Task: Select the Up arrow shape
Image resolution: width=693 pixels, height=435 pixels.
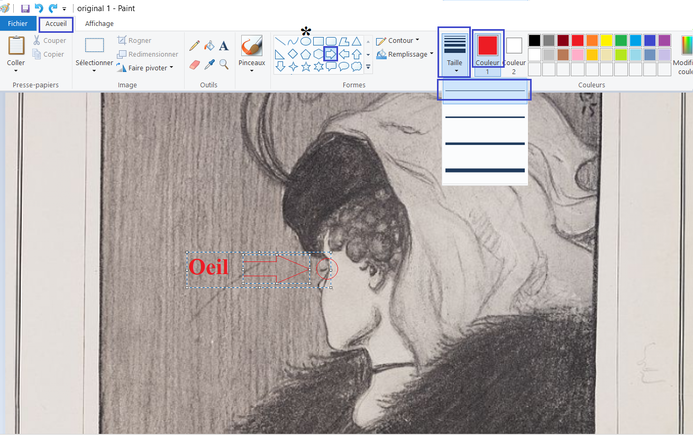Action: coord(357,54)
